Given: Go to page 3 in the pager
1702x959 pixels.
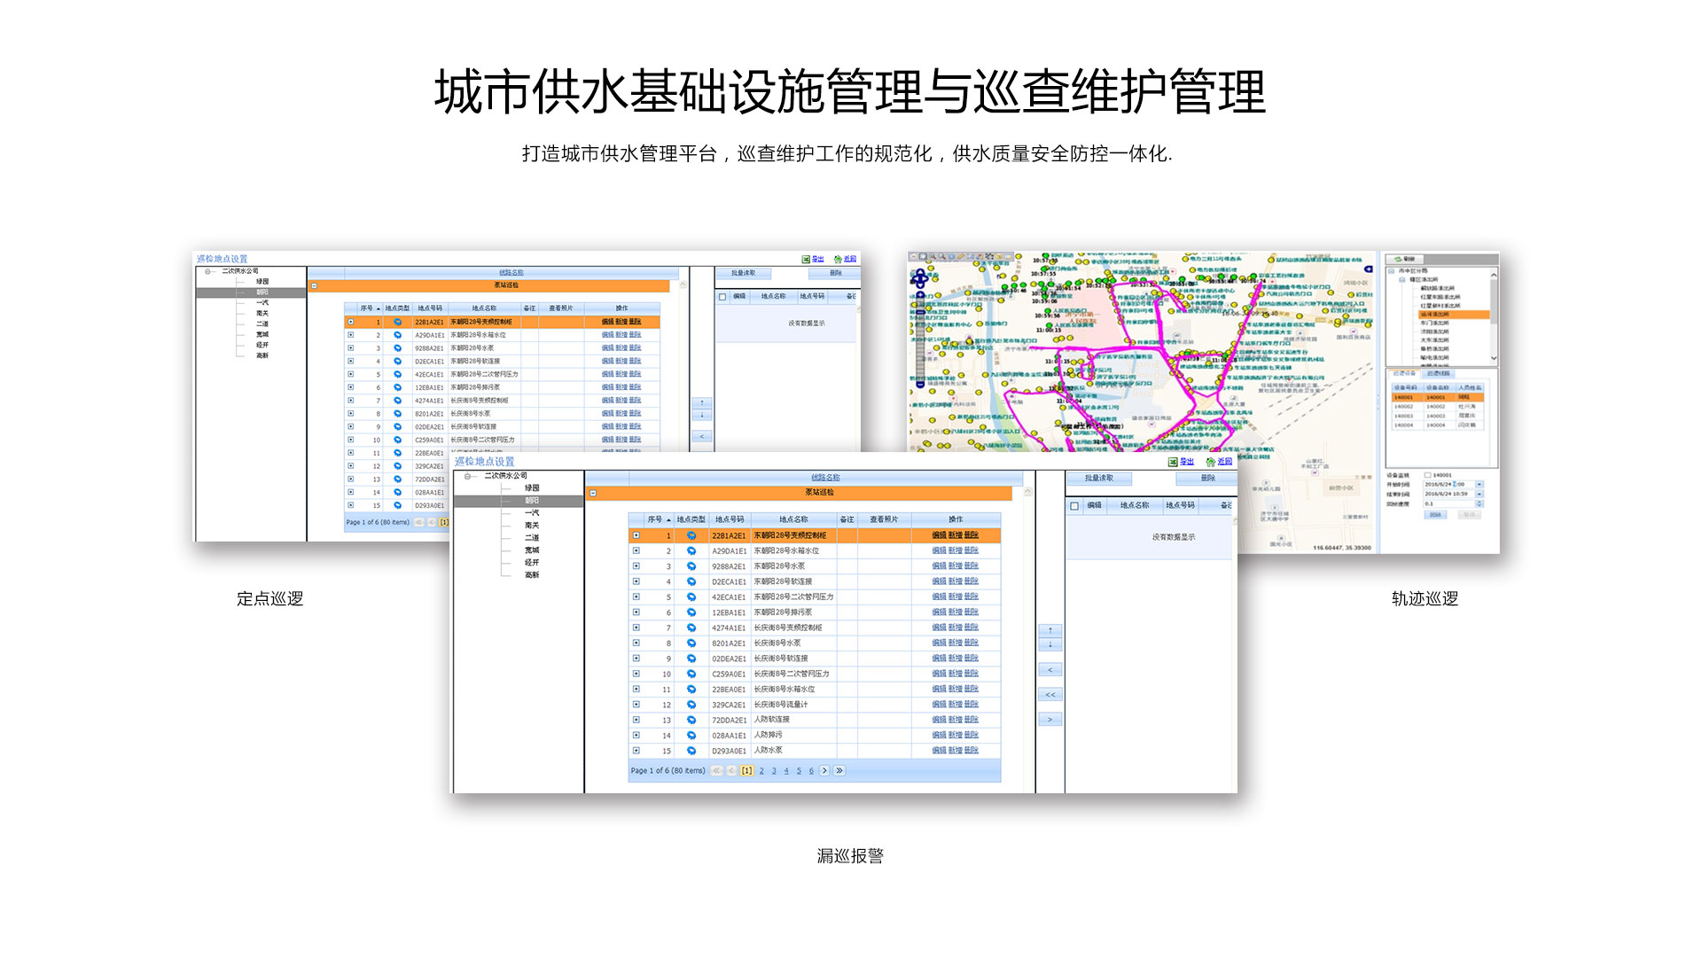Looking at the screenshot, I should pyautogui.click(x=774, y=771).
